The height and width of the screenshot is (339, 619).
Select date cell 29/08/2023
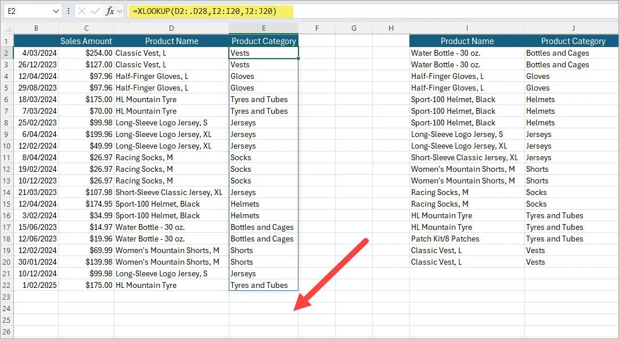(36, 88)
